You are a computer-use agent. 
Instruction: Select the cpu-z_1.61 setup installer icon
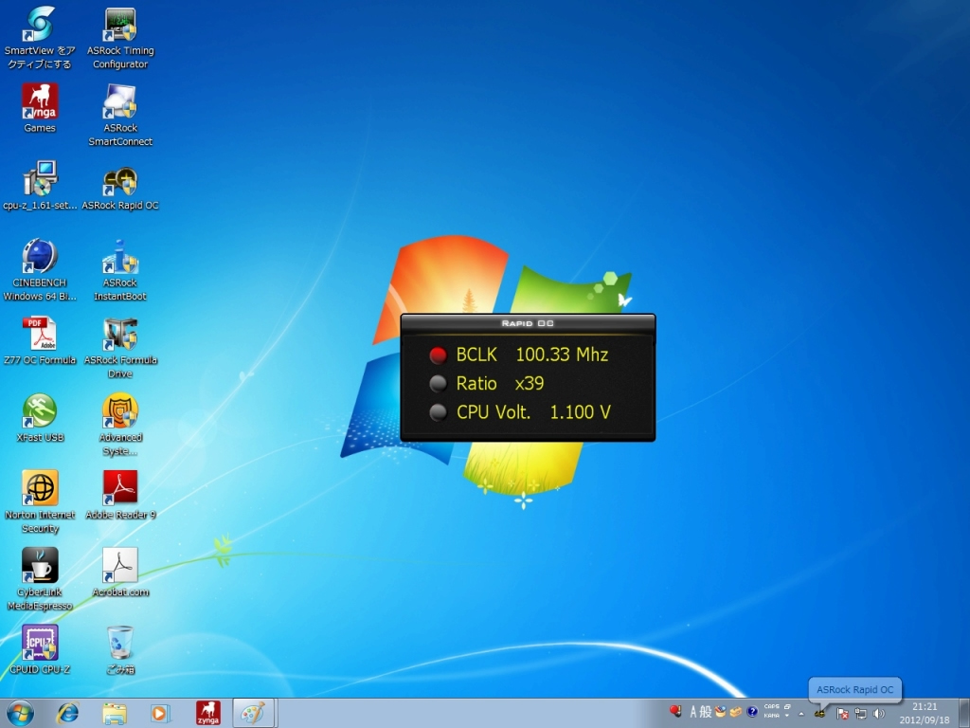click(x=40, y=185)
